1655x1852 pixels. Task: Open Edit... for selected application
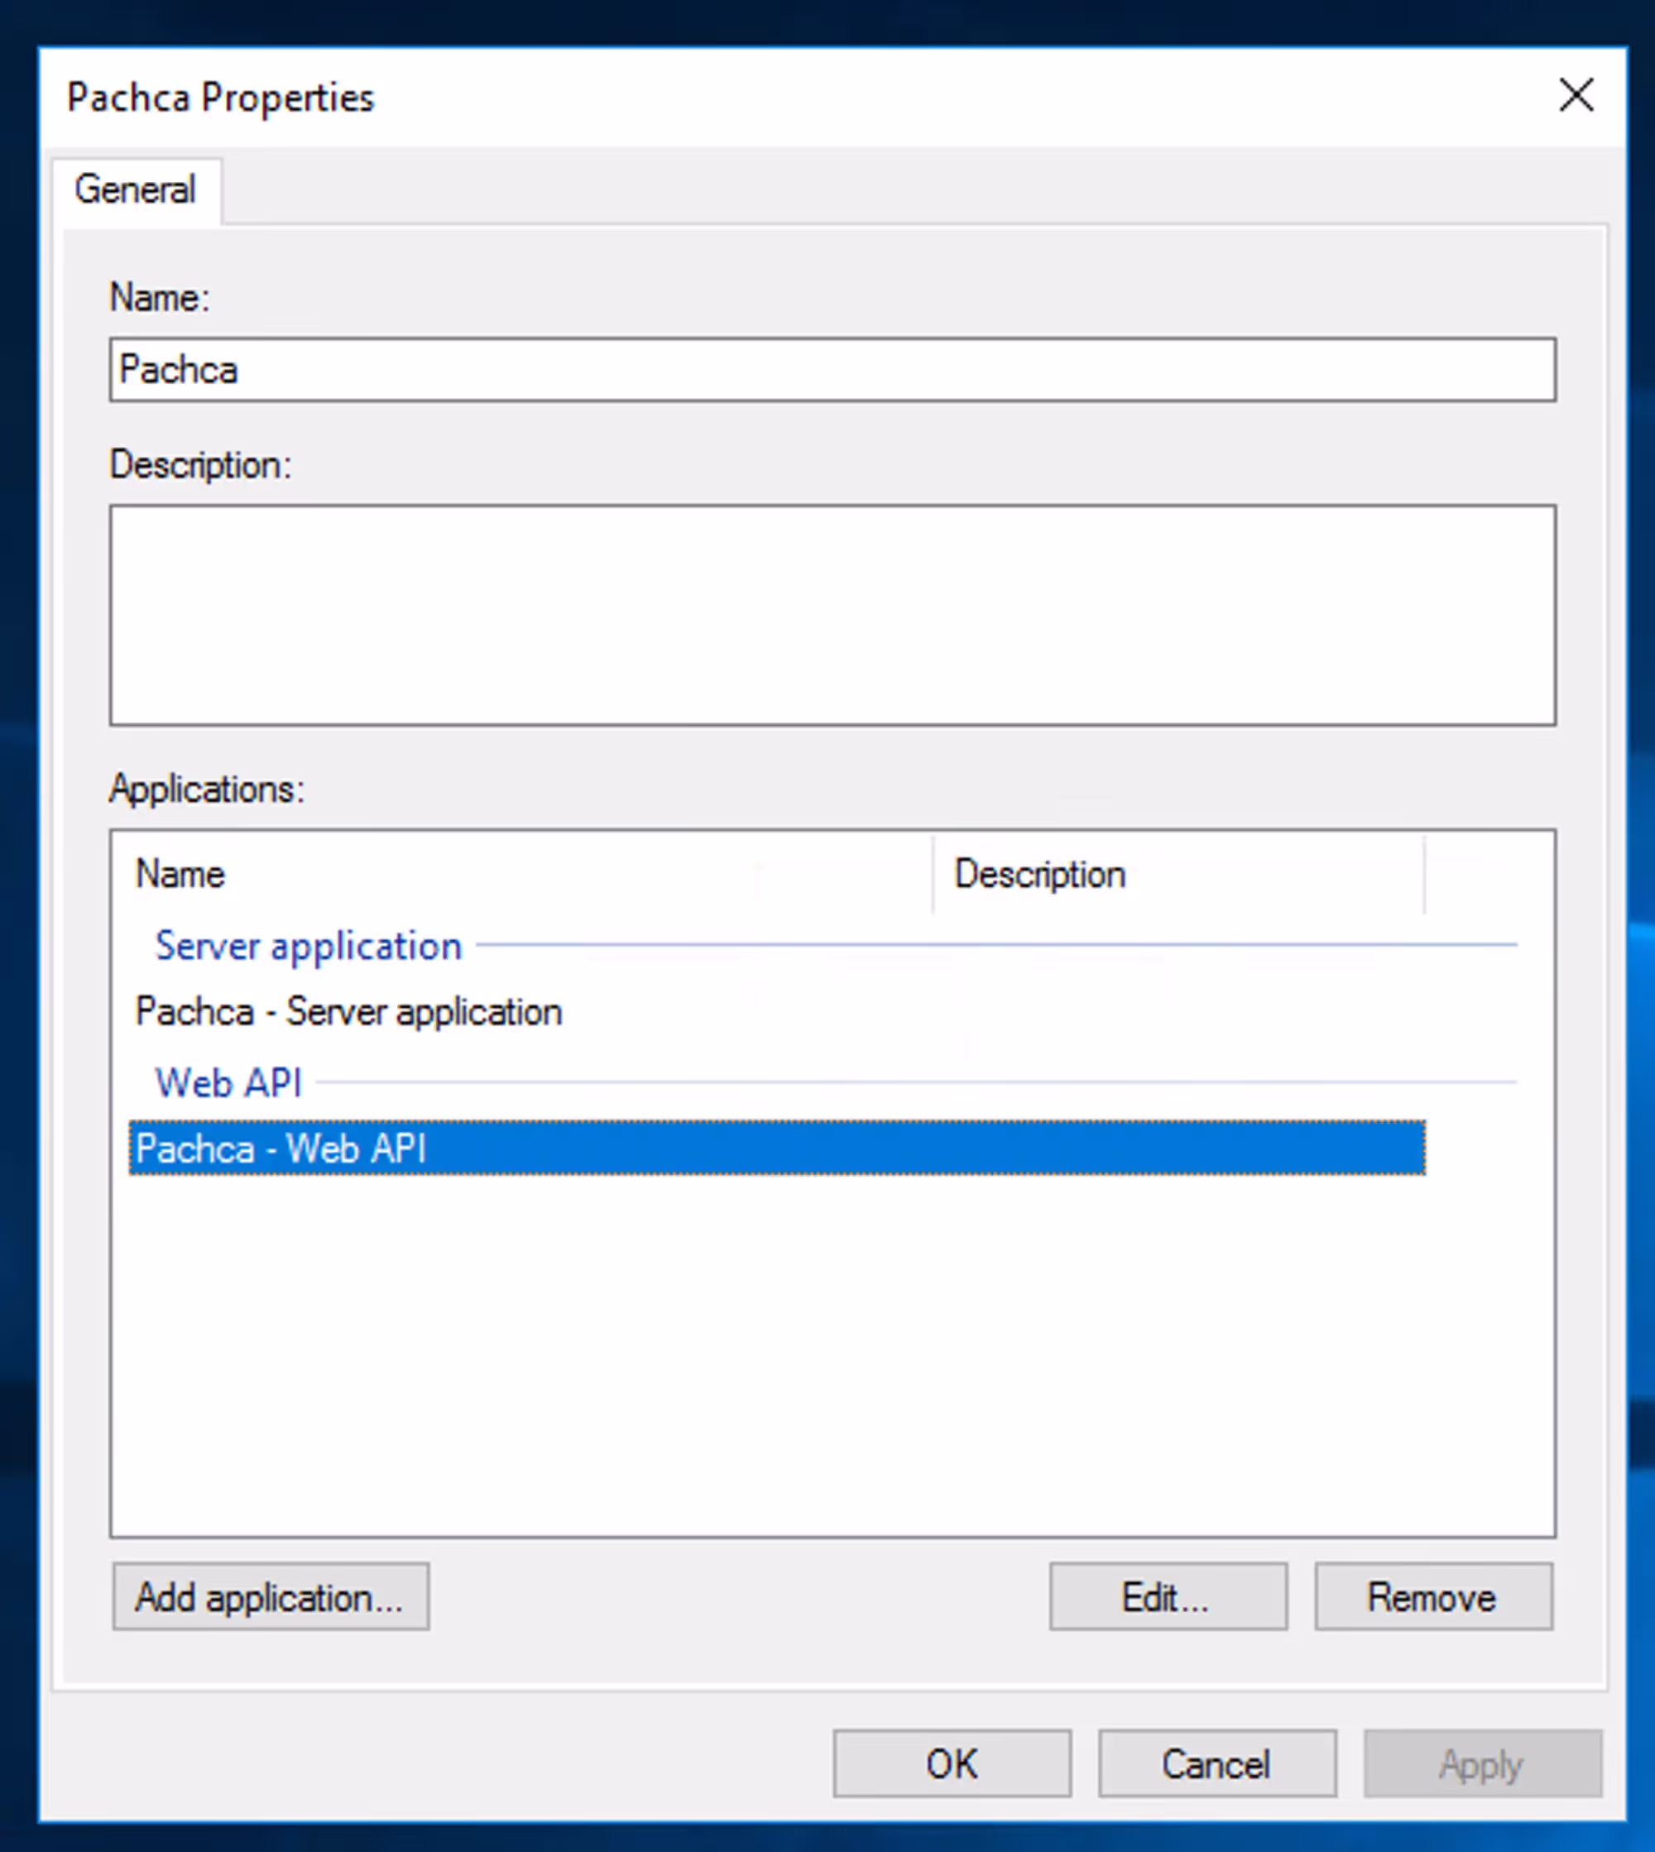pyautogui.click(x=1168, y=1597)
